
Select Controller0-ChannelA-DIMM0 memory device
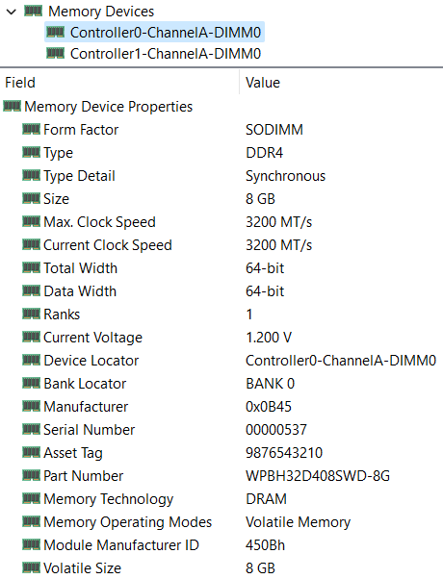click(155, 32)
